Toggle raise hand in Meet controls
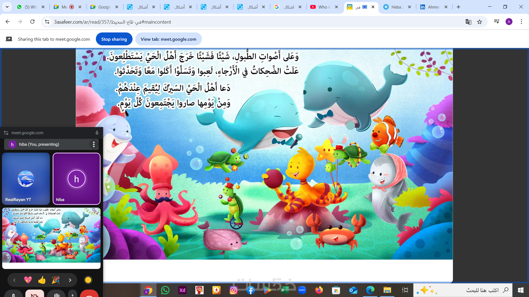The height and width of the screenshot is (297, 529). click(x=56, y=295)
